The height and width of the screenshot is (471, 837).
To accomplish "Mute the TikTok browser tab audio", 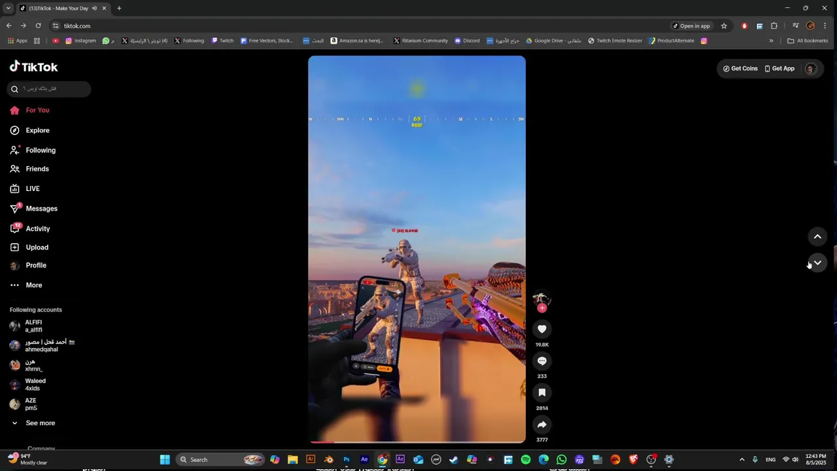I will pyautogui.click(x=94, y=9).
